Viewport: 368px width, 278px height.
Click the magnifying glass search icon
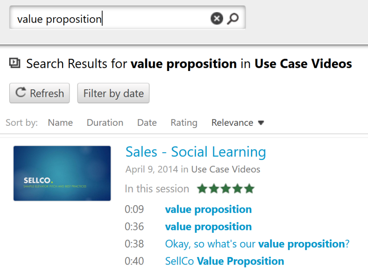pyautogui.click(x=233, y=18)
